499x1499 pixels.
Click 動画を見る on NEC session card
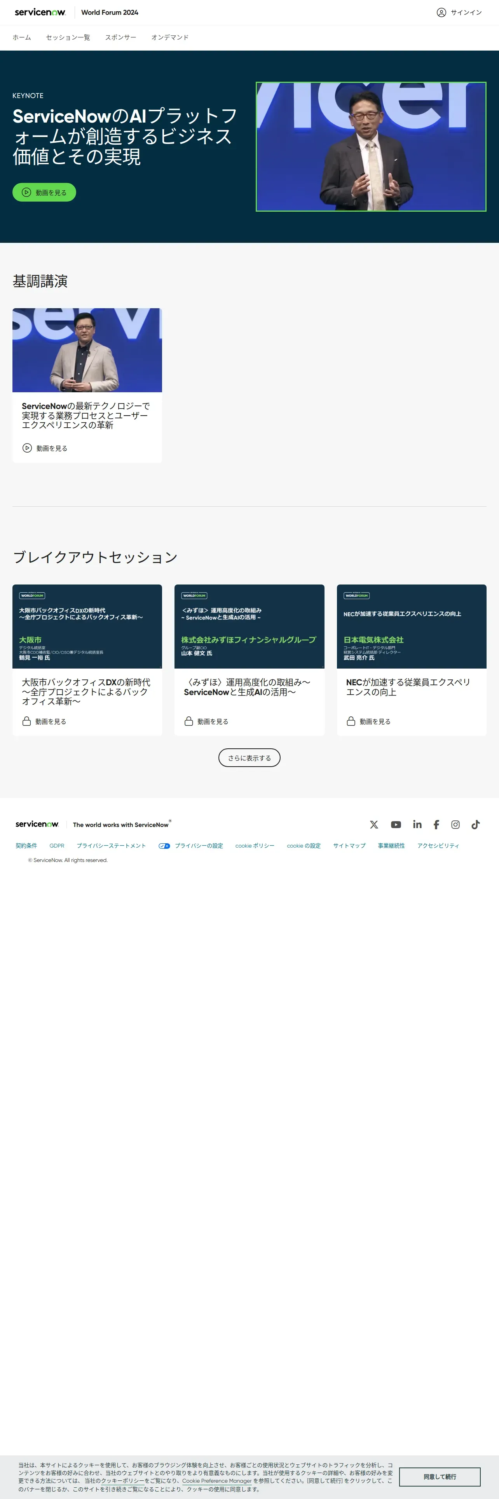(x=375, y=721)
